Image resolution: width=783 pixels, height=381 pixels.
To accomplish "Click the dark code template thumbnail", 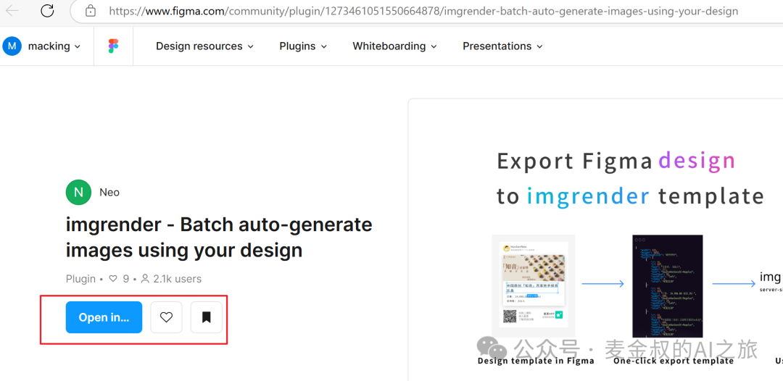I will (668, 286).
